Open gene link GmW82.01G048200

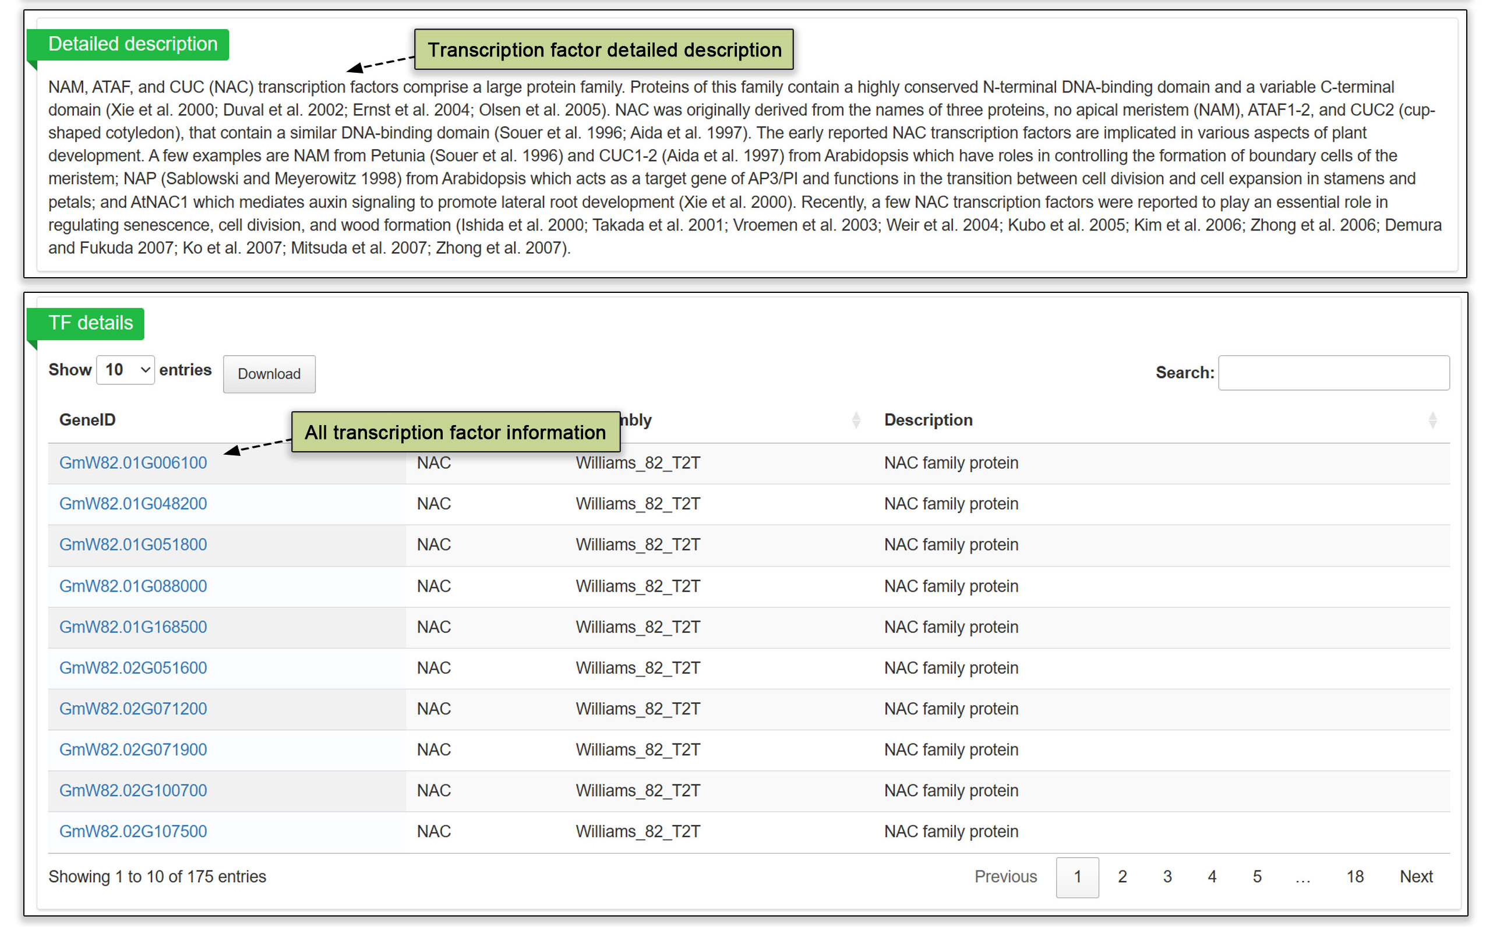133,504
